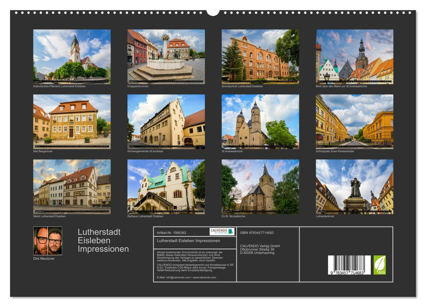Click the white fountain in the Knappenbrunnen photo
This screenshot has height=307, width=426.
(x=165, y=62)
